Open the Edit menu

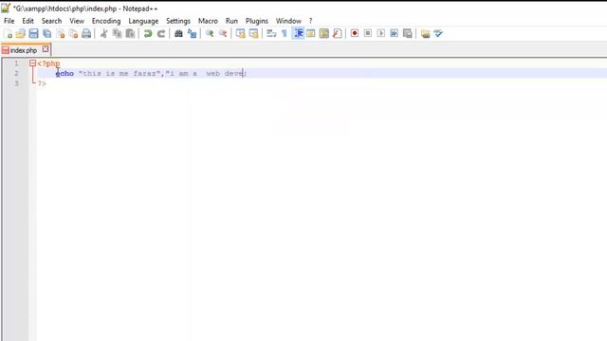pos(28,21)
